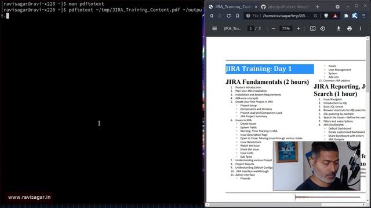The image size is (371, 208).
Task: Click the Product introduction list item
Action: pos(248,87)
